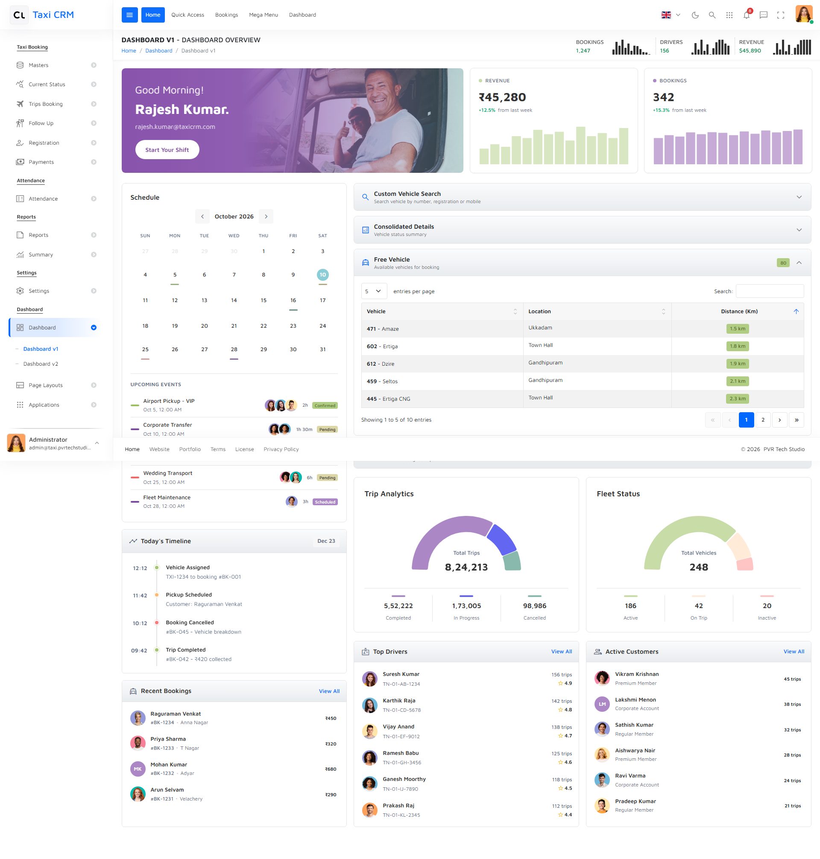Open Dashboard in top navigation

tap(302, 15)
